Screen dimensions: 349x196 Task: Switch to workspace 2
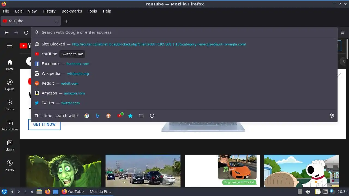pos(19,192)
